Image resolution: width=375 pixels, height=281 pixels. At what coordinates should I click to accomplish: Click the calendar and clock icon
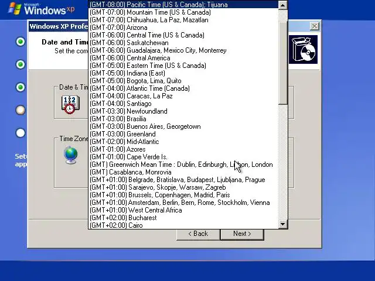tap(70, 104)
